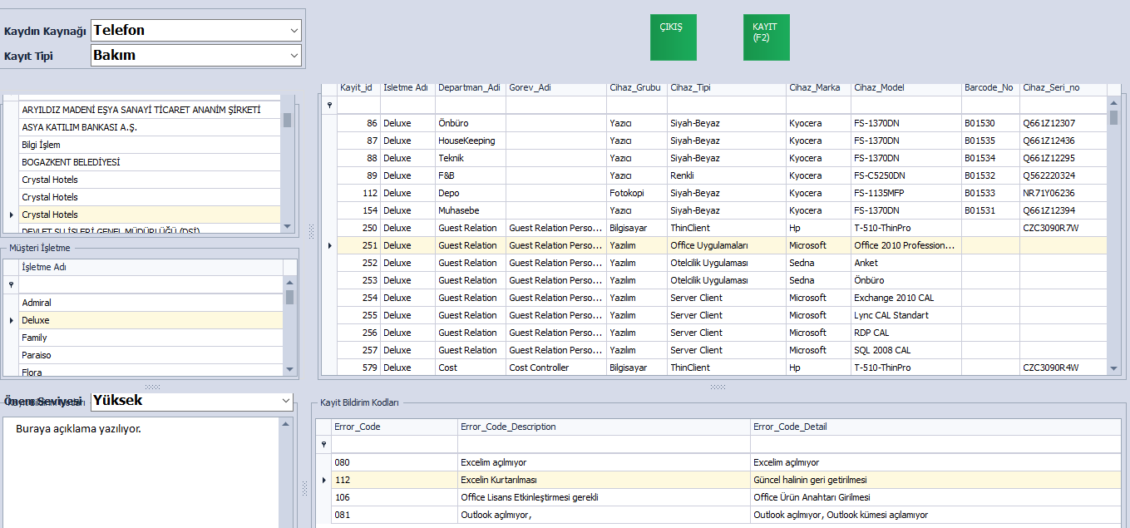Click 'Office Ürün Anahtarı Girilmesi' detail cell
This screenshot has width=1130, height=528.
click(x=935, y=497)
